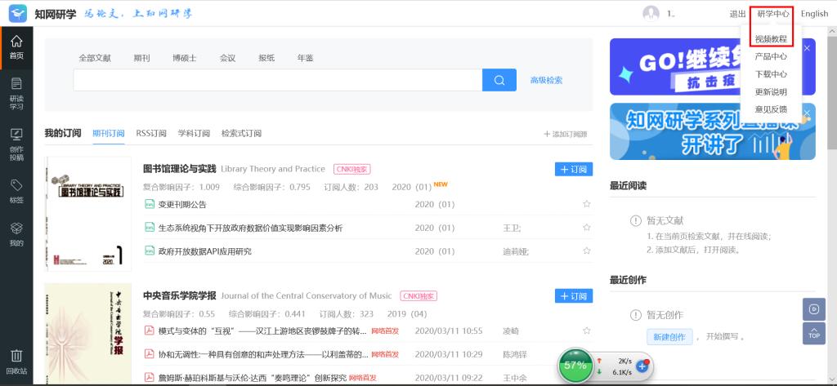Open the 首页 home sidebar icon
Viewport: 837px width, 386px height.
tap(16, 47)
